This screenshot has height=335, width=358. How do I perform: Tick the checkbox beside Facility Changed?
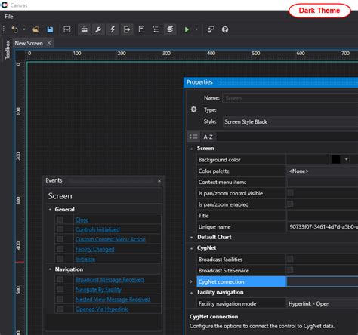coord(60,249)
